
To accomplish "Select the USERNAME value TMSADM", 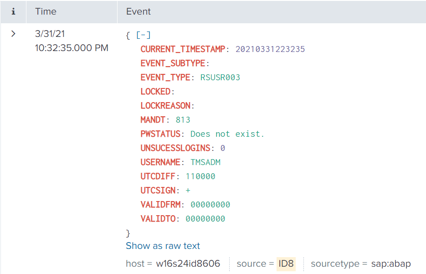I will (205, 162).
